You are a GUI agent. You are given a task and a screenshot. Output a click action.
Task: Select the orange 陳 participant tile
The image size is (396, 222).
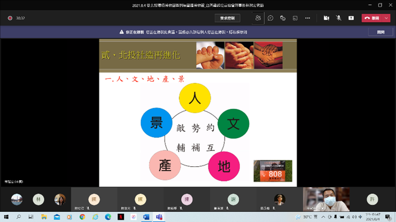[x=94, y=199]
